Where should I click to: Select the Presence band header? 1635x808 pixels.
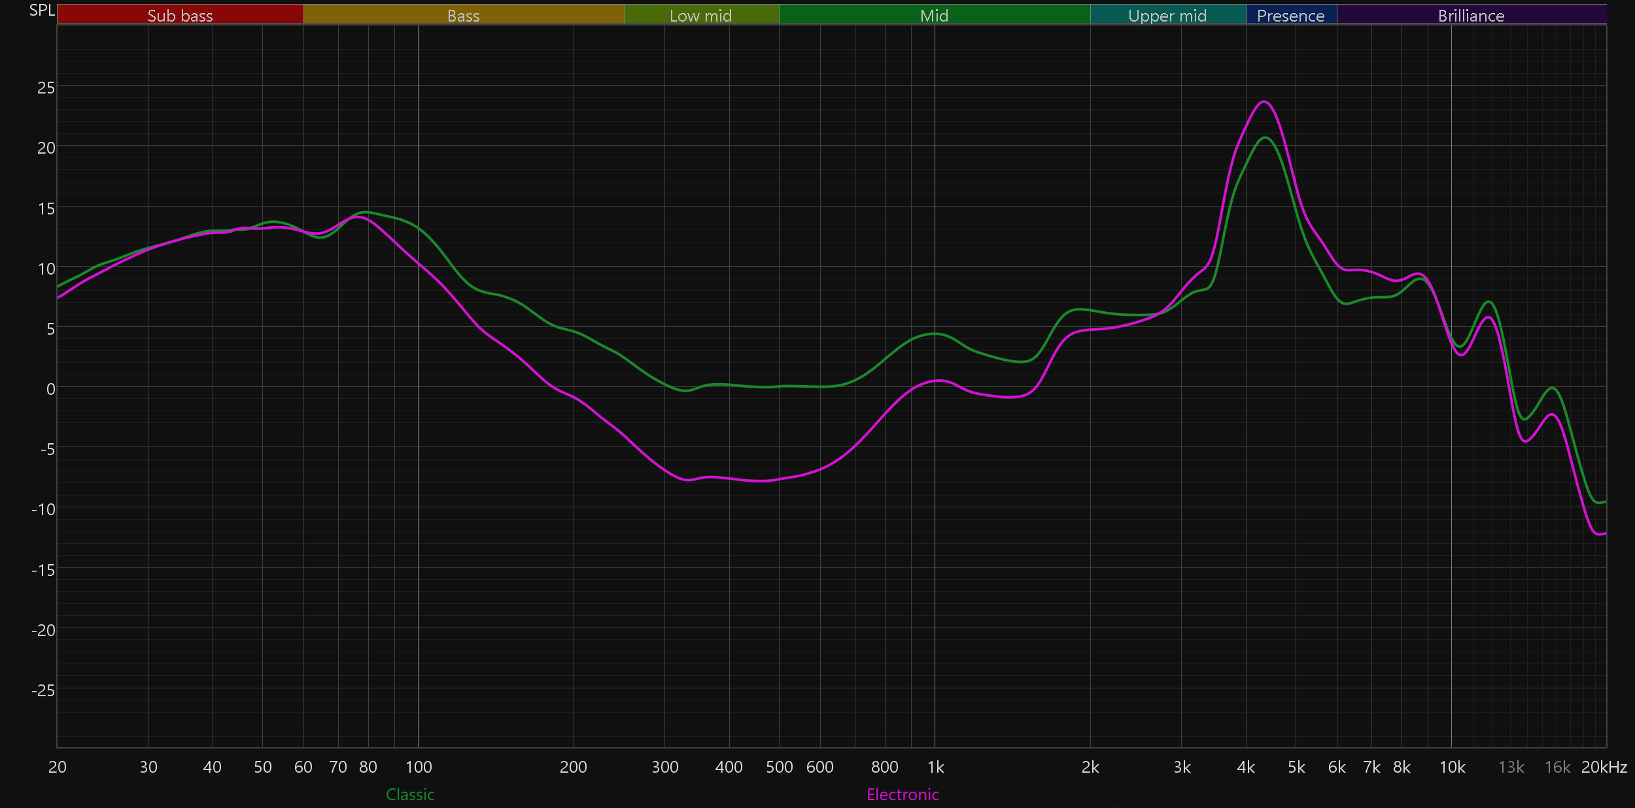pyautogui.click(x=1290, y=15)
